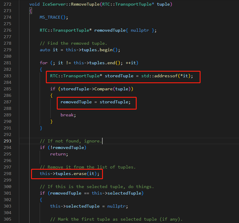Screen dimensions: 239x223
Task: Click line number 305 in the gutter
Action: (x=7, y=219)
